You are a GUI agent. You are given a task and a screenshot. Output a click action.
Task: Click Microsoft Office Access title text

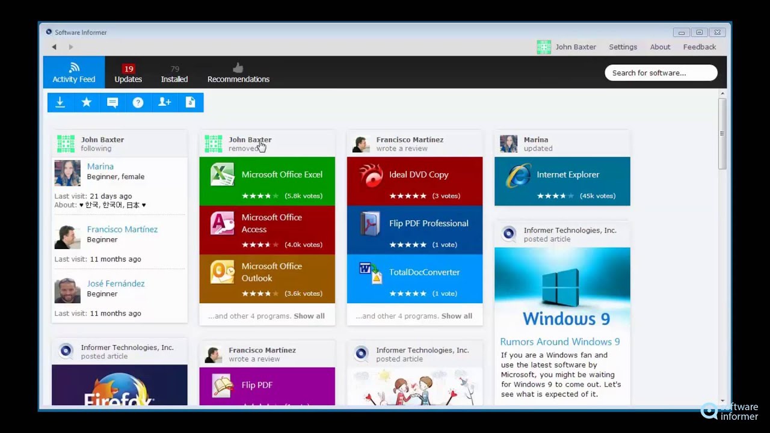tap(272, 223)
